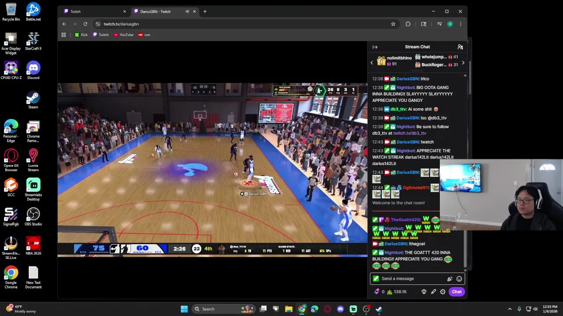Open the taskbar clock showing 12:53 PM
This screenshot has height=316, width=563.
(x=550, y=309)
